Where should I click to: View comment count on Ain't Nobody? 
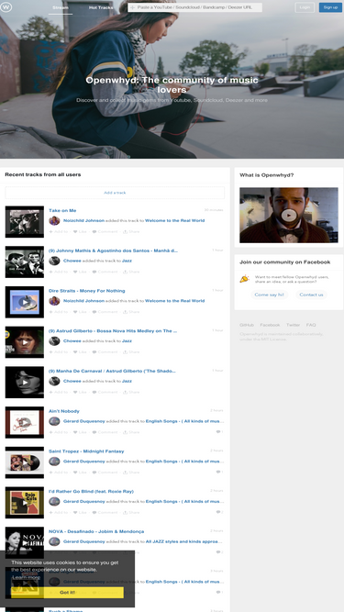(219, 432)
